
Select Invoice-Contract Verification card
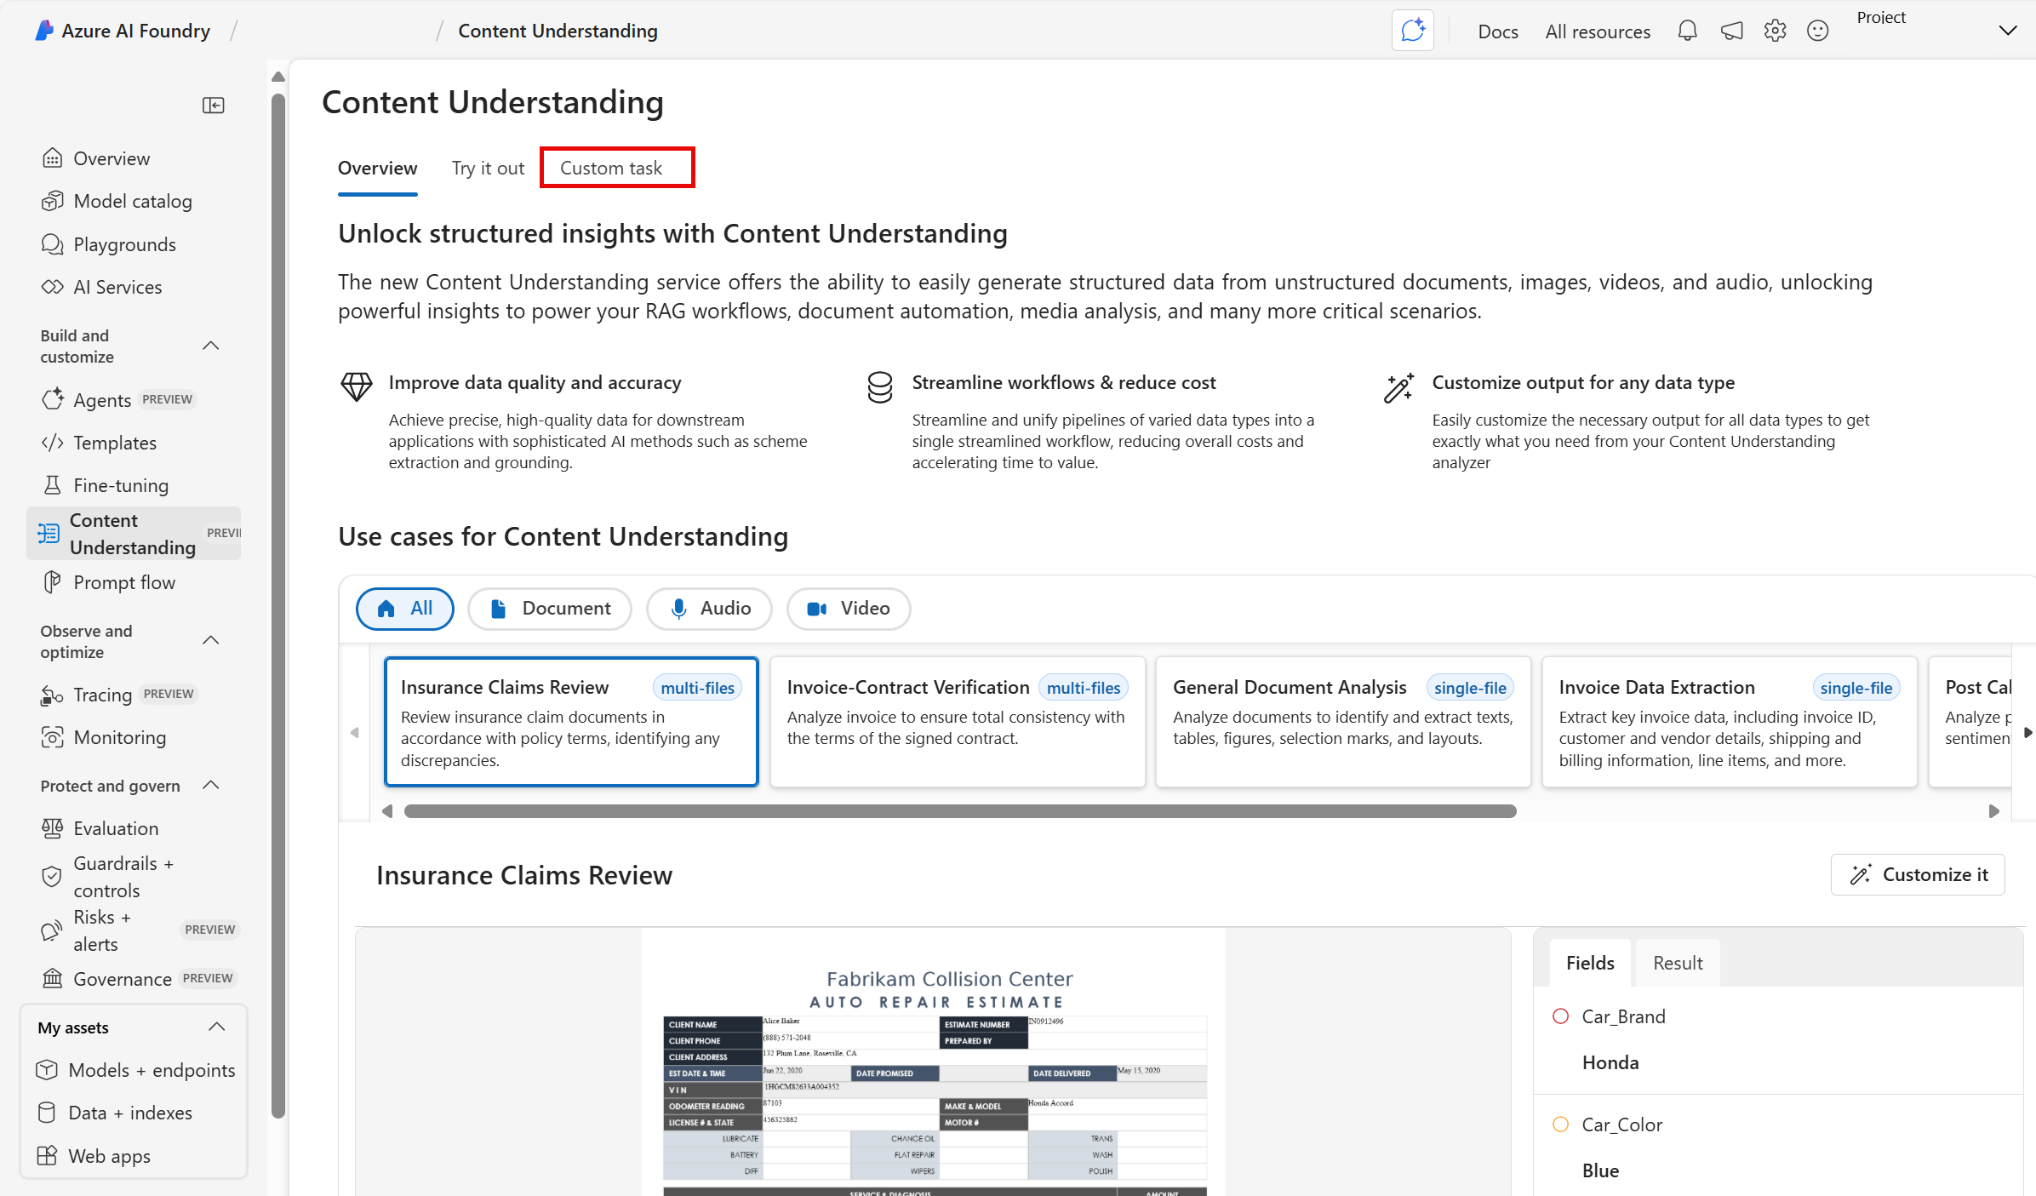958,722
